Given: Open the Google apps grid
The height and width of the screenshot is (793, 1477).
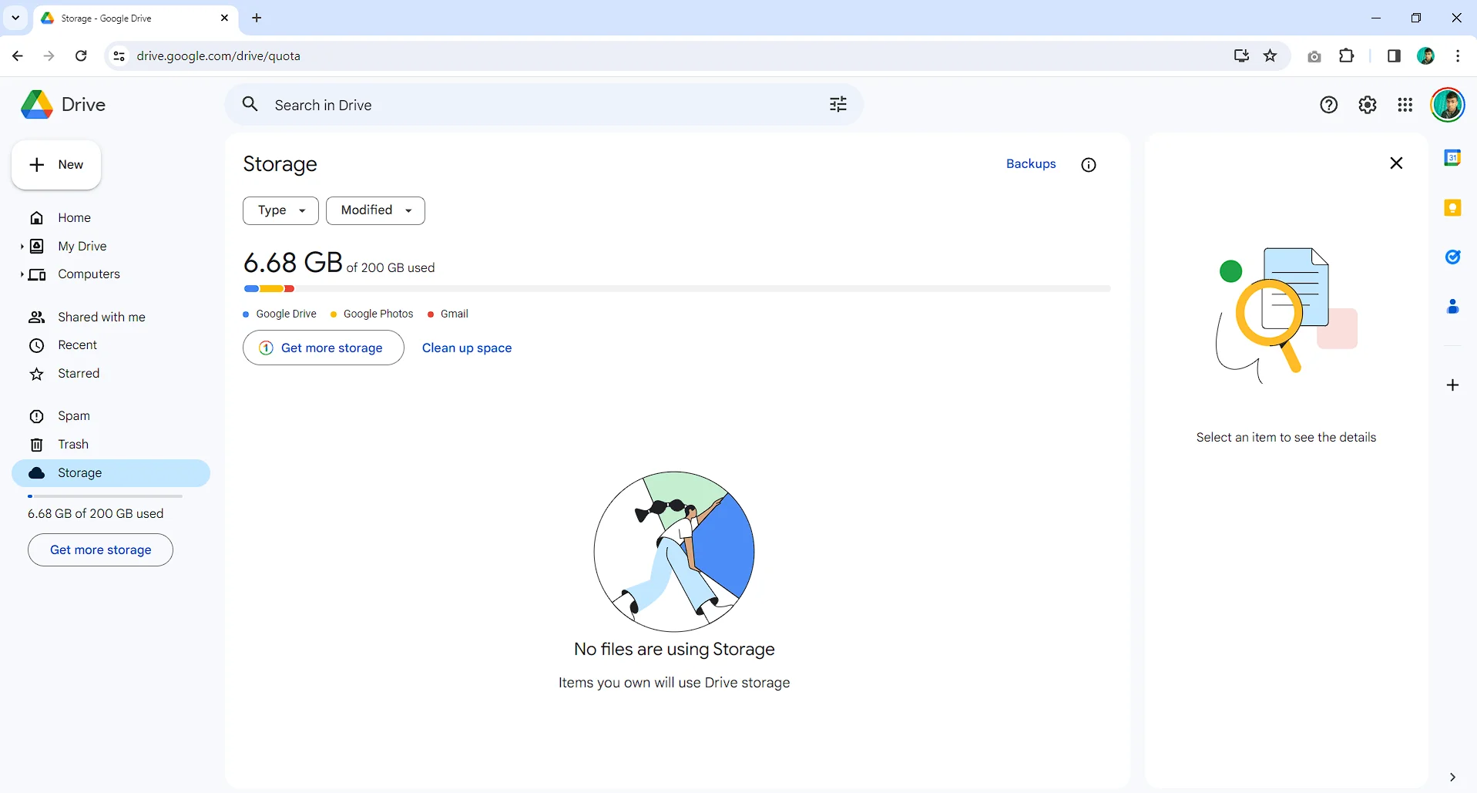Looking at the screenshot, I should (x=1405, y=104).
